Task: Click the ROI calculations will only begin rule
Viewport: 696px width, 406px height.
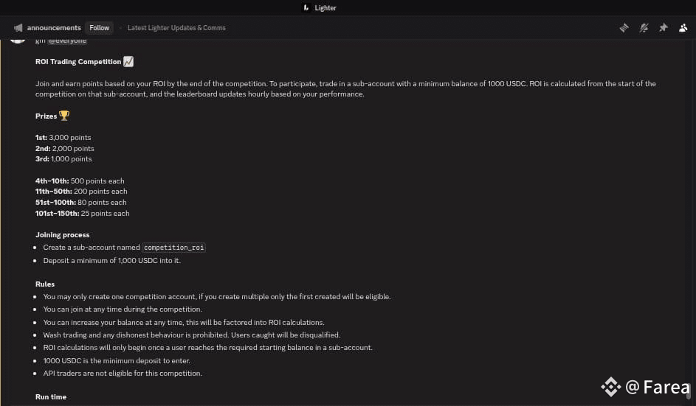Action: [x=207, y=348]
